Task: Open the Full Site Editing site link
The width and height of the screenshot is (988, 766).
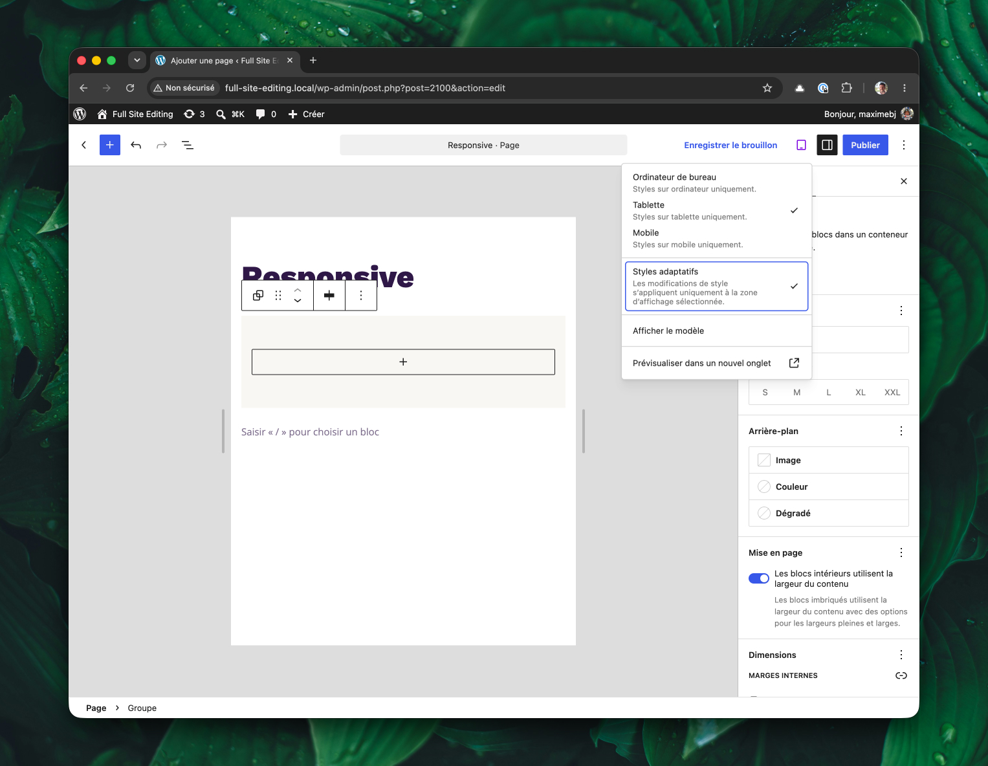Action: coord(135,114)
